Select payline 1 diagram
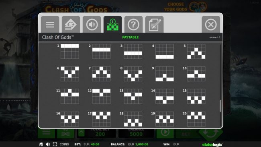Screen dimensions: 261x147 point(70,51)
